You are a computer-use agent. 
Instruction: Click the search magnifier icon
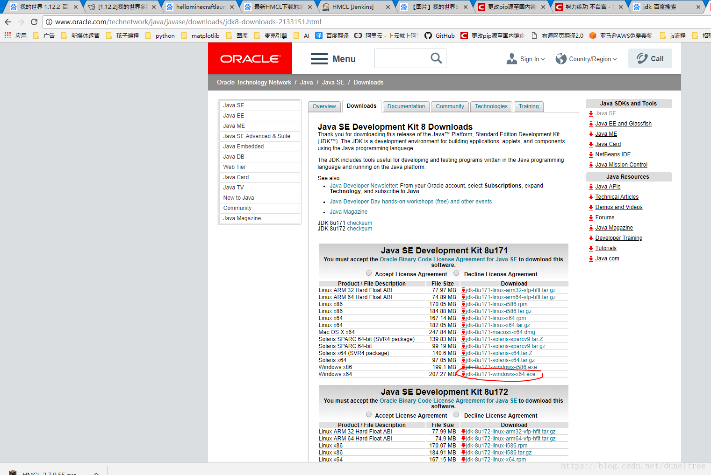coord(436,58)
